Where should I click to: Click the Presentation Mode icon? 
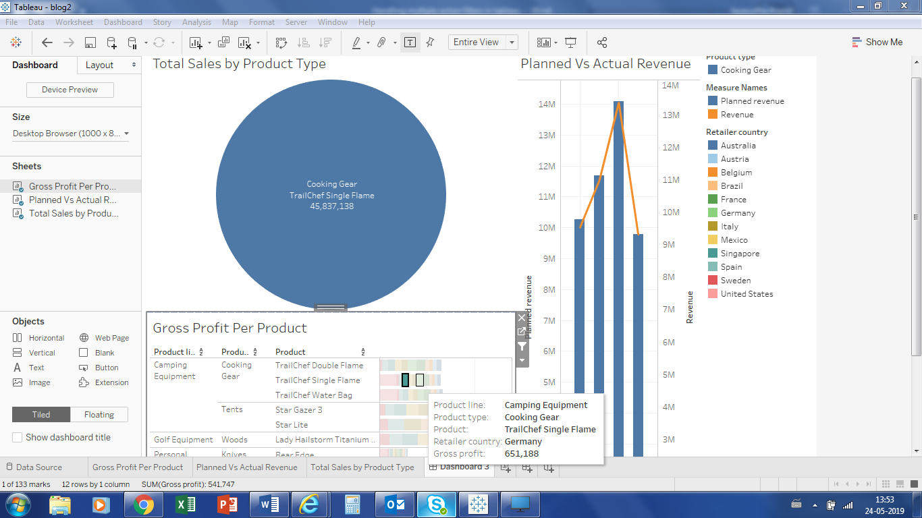tap(570, 42)
